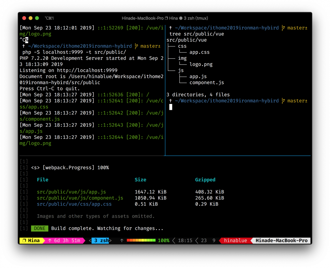Click the '[webpack.Progress] 100%' line
330x268 pixels.
point(70,167)
